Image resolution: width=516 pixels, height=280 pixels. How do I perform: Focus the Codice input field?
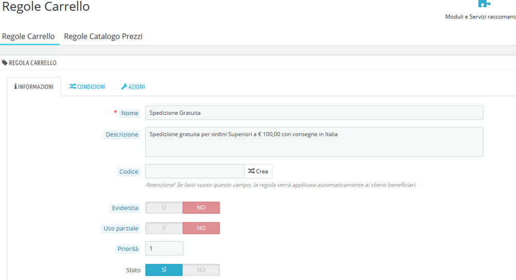point(195,171)
